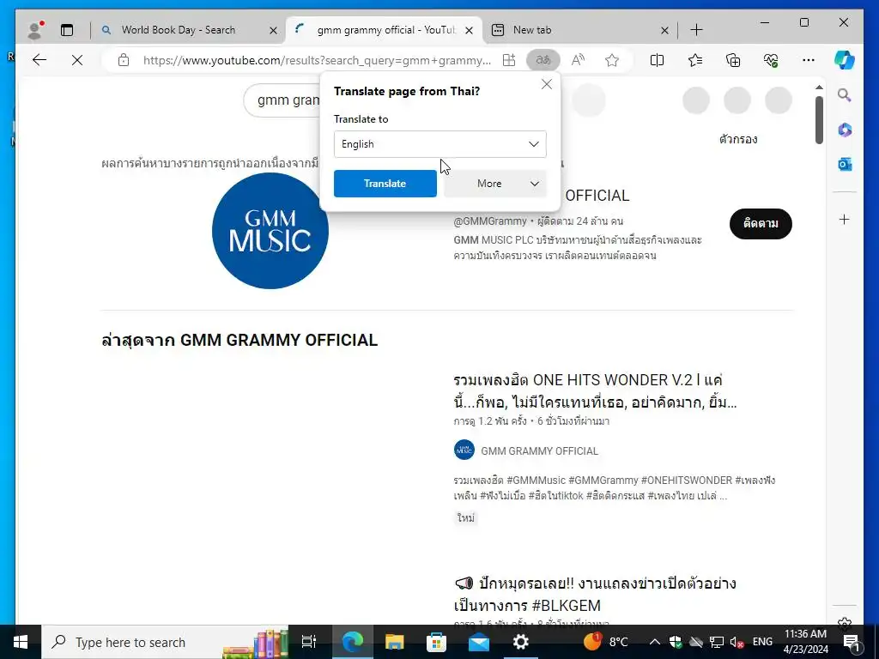Select the ล่าสุดจาก GMM GRAMMY OFFICIAL heading

click(x=239, y=340)
